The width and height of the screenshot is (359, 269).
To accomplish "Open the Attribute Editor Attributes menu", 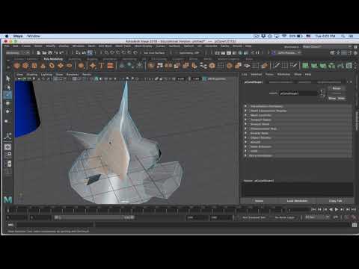I will [x=283, y=75].
